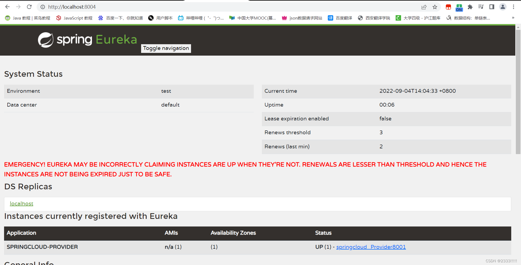Open the springcloud_Provider8001 instance link
The image size is (521, 265).
371,247
